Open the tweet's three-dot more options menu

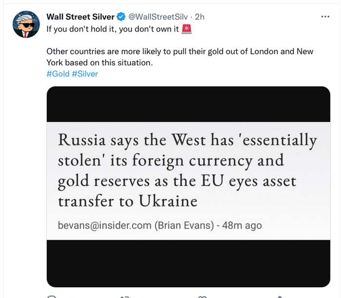(325, 17)
